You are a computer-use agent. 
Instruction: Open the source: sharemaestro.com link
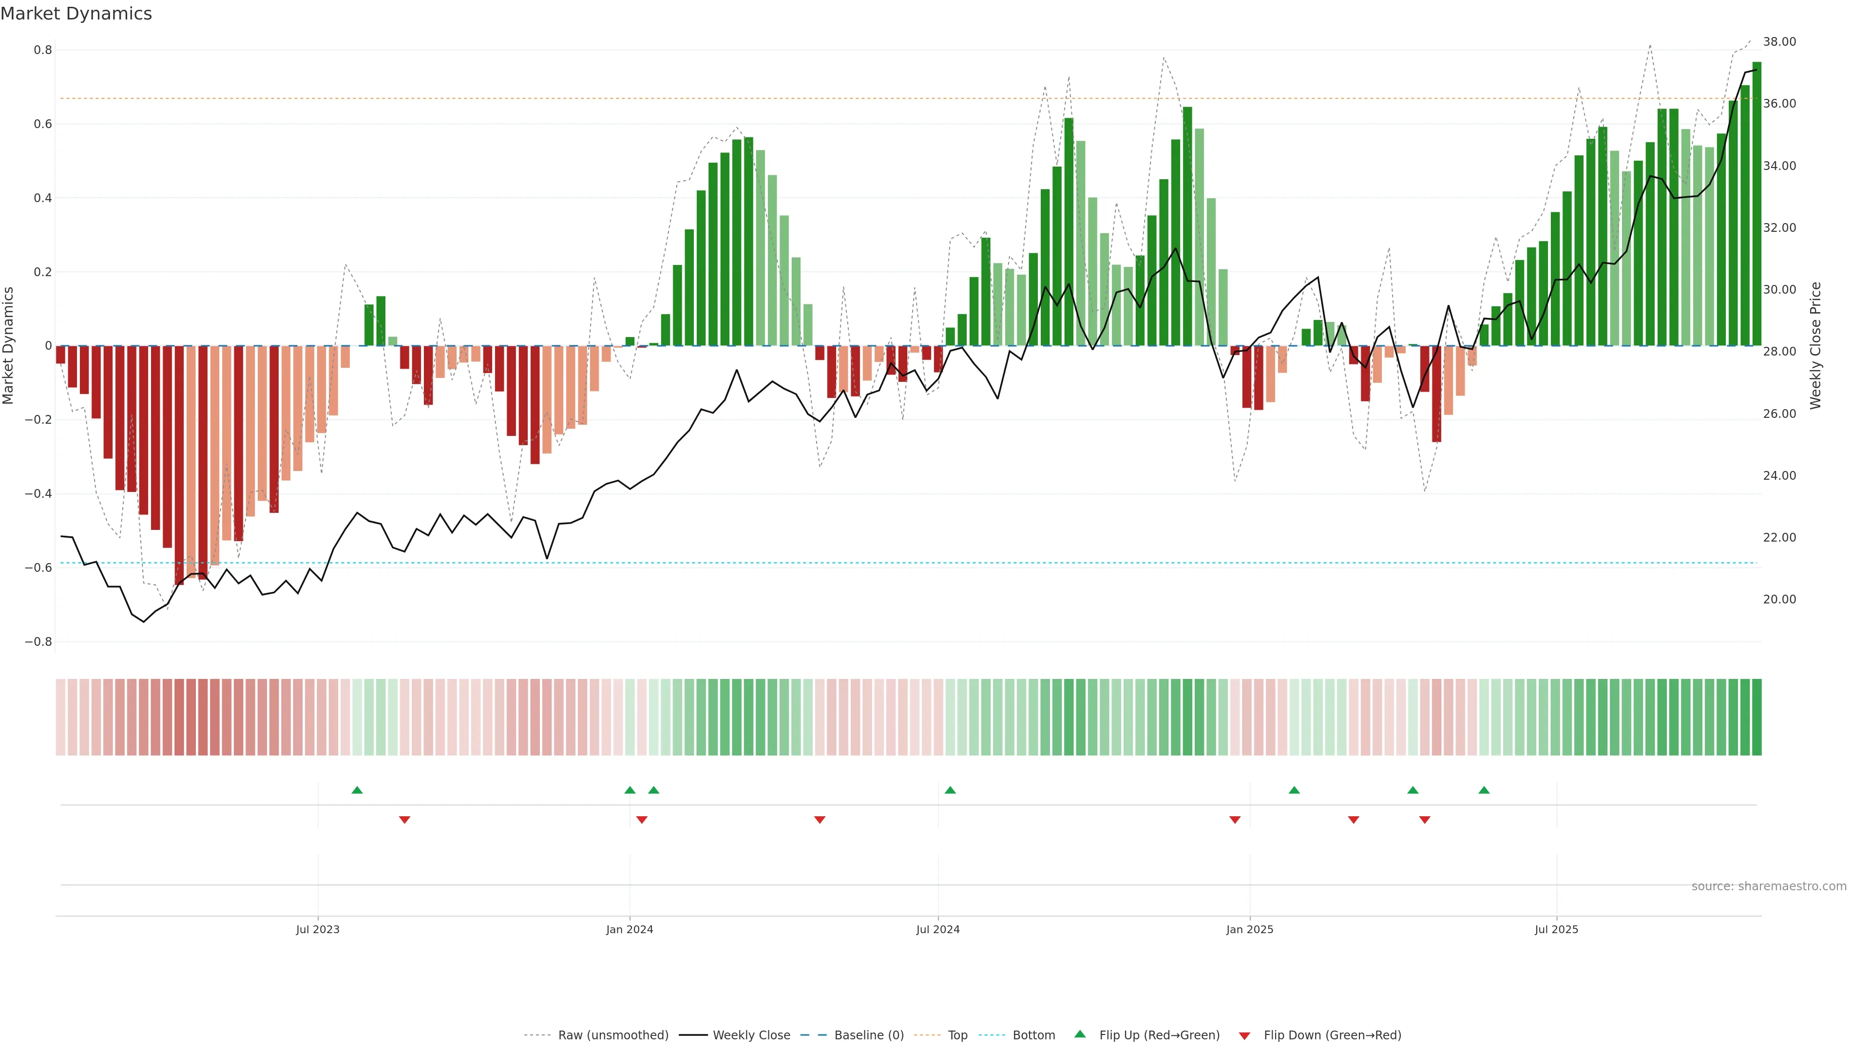pyautogui.click(x=1769, y=886)
